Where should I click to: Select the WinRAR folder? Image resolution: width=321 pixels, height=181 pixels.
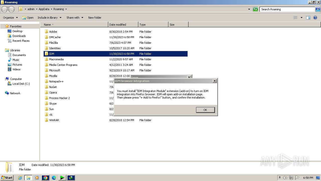click(x=54, y=120)
